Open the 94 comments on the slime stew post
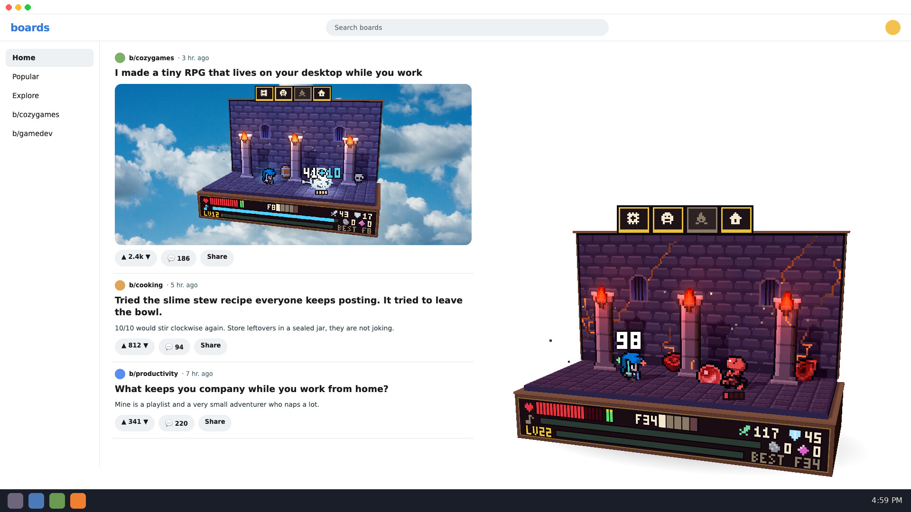911x512 pixels. click(174, 347)
